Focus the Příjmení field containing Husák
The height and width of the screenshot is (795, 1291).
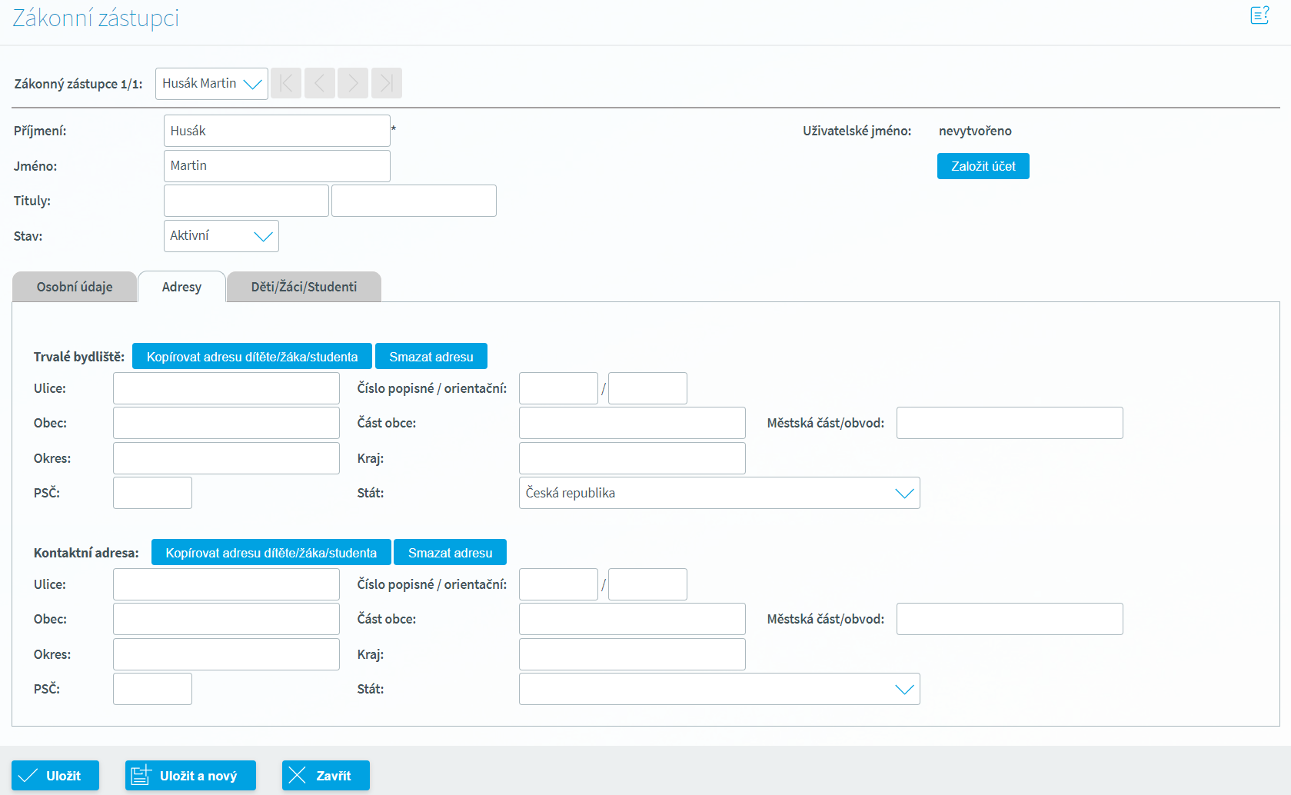pyautogui.click(x=277, y=131)
